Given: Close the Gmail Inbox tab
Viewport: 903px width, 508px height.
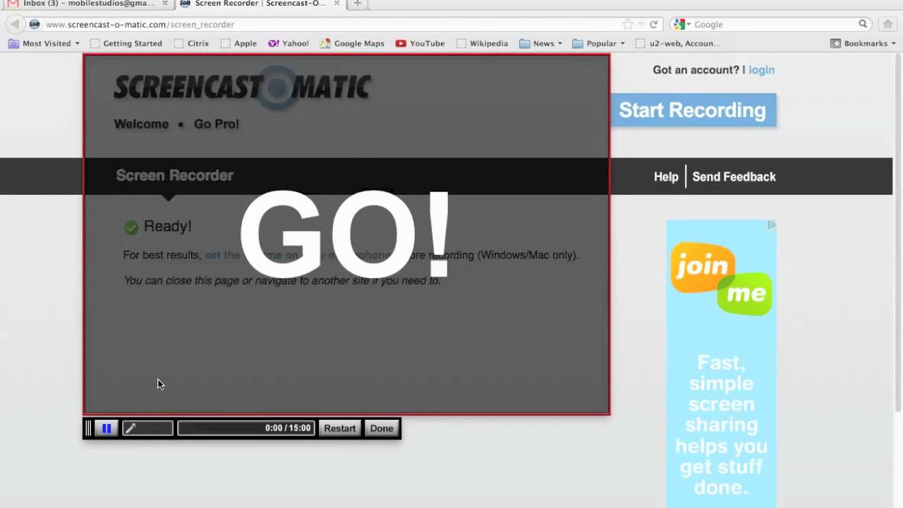Looking at the screenshot, I should coord(165,4).
